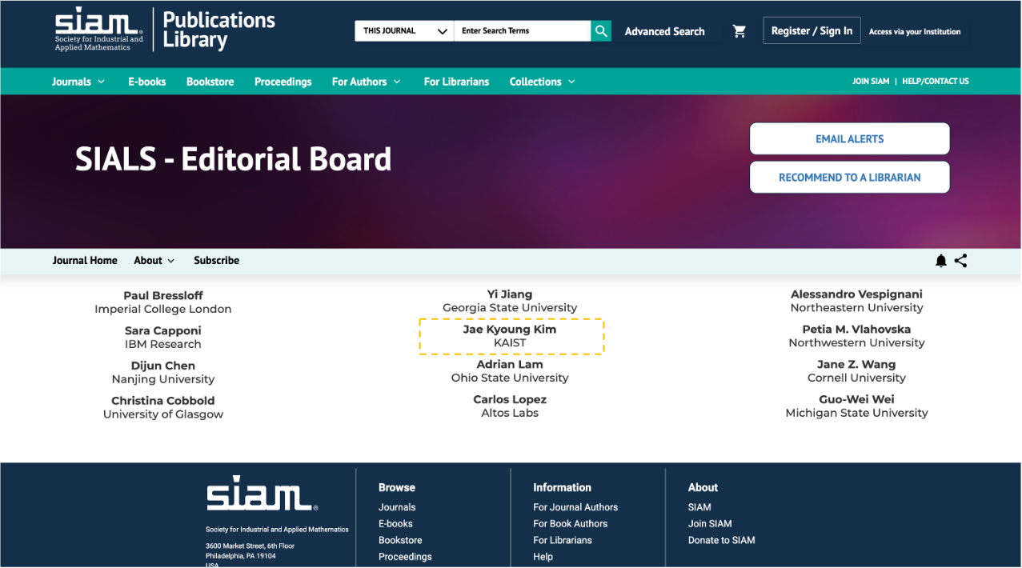Focus the Enter Search Terms field
Image resolution: width=1022 pixels, height=568 pixels.
522,31
